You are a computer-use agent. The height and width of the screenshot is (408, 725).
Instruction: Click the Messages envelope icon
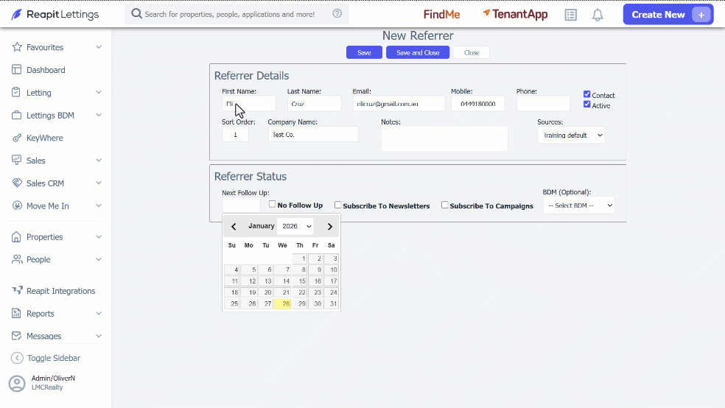tap(16, 336)
